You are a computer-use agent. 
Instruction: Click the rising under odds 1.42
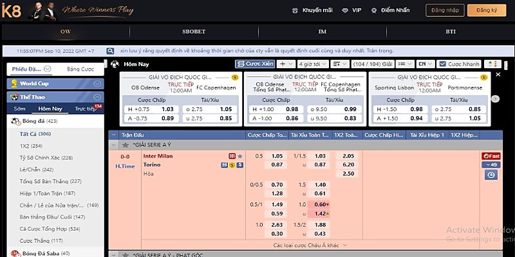320,214
